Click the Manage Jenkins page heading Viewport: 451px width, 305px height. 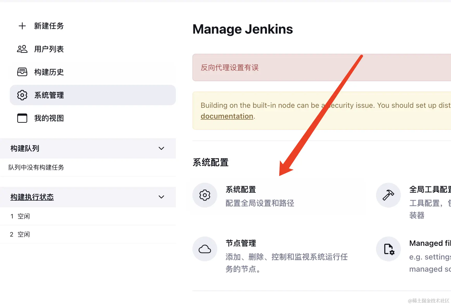tap(243, 29)
